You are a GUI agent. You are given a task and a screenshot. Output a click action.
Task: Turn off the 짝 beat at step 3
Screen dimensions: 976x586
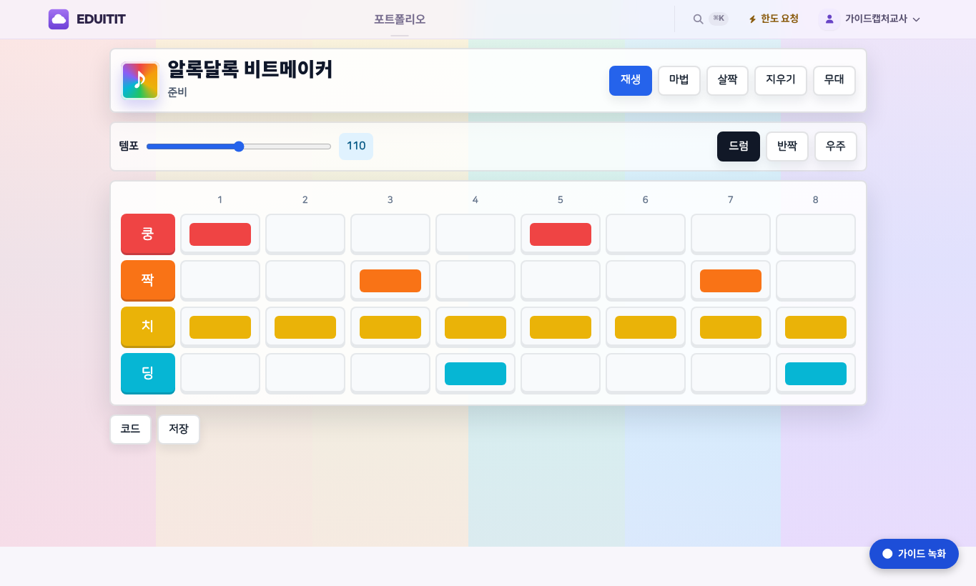pos(390,280)
